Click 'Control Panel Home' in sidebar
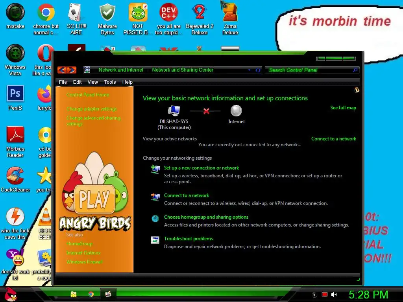This screenshot has width=403, height=302. [87, 94]
